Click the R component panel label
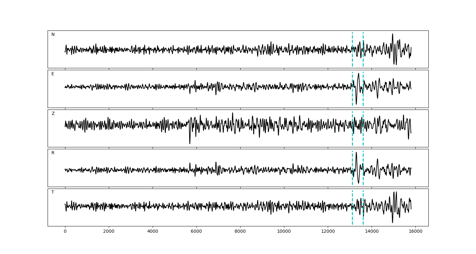476x254 pixels. 53,153
